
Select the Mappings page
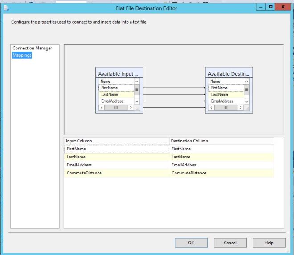22,55
